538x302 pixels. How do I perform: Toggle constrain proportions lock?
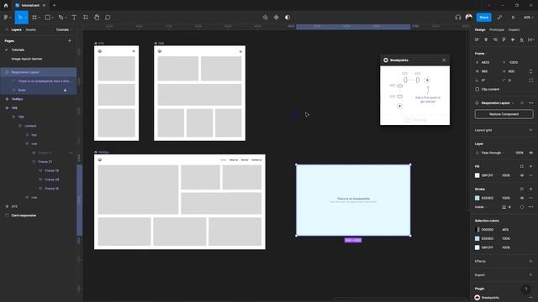(x=530, y=71)
